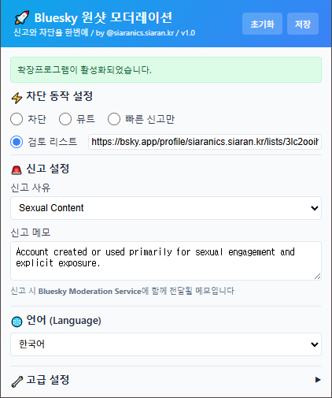Click inside the 신고 메모 text area
This screenshot has height=398, width=332.
166,261
